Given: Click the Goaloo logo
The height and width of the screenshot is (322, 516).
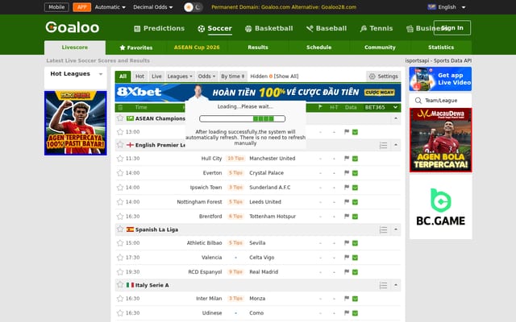Looking at the screenshot, I should [72, 27].
